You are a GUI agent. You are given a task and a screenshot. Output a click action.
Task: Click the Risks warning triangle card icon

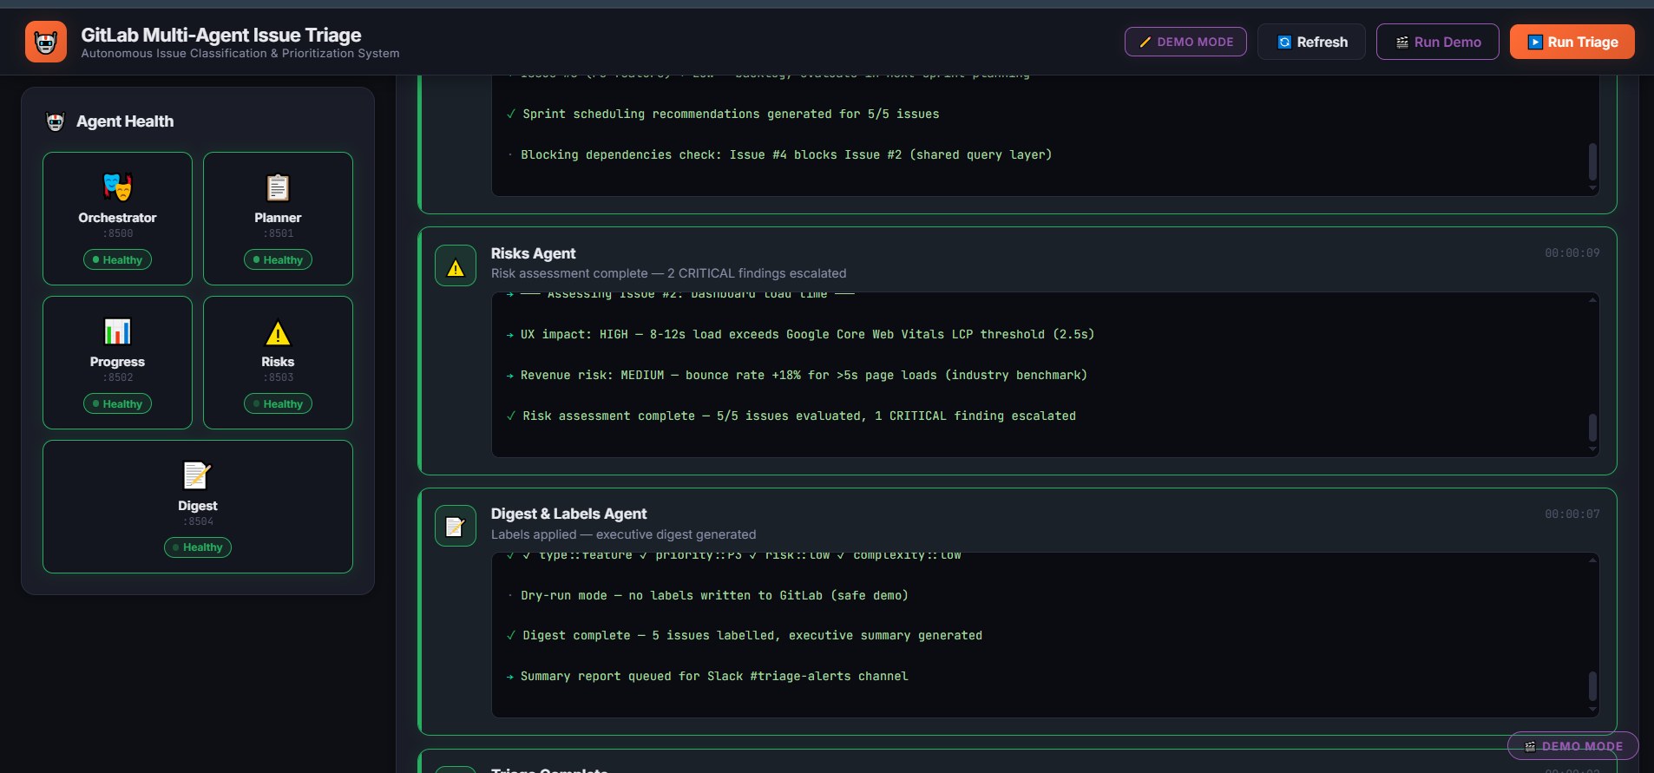278,332
